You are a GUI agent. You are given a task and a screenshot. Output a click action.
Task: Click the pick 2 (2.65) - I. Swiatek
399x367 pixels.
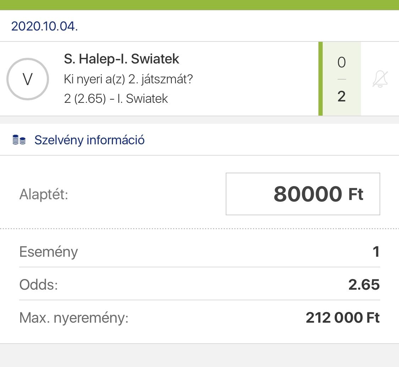[x=116, y=99]
